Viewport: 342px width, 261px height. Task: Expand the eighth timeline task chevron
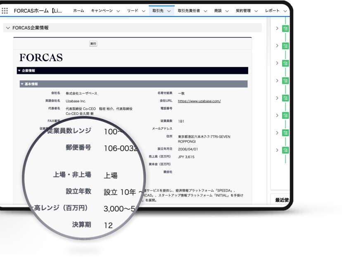click(277, 150)
